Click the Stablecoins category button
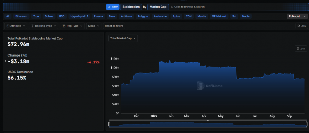 click(x=131, y=7)
